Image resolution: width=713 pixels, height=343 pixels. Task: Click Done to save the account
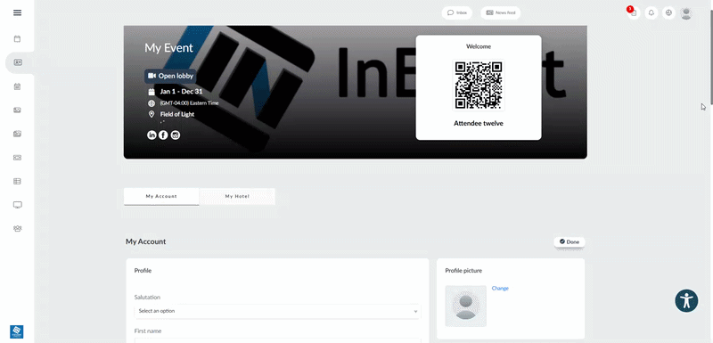[570, 241]
